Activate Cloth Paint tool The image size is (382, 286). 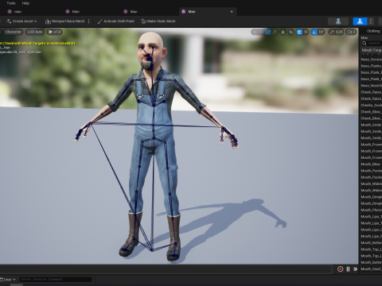tap(116, 21)
